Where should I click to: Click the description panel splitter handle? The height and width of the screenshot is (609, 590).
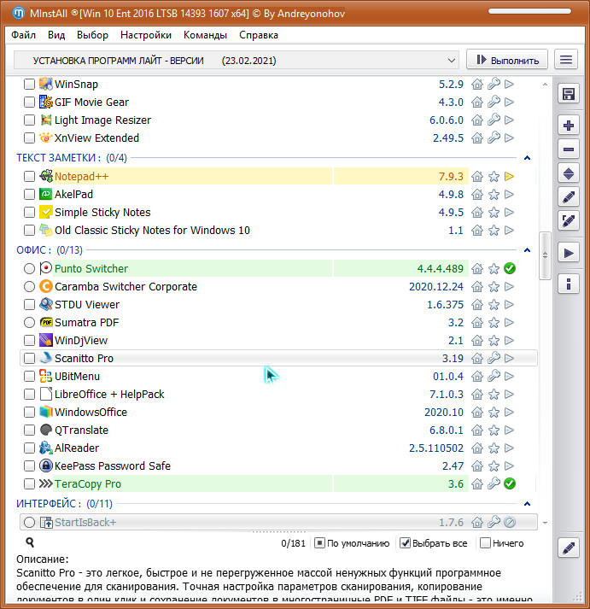278,532
